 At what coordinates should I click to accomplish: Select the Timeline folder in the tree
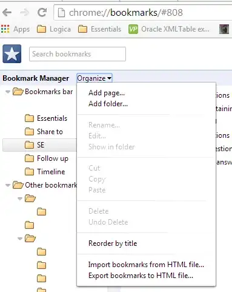coord(45,172)
